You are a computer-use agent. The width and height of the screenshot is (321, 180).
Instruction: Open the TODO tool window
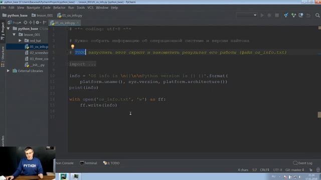pyautogui.click(x=111, y=163)
